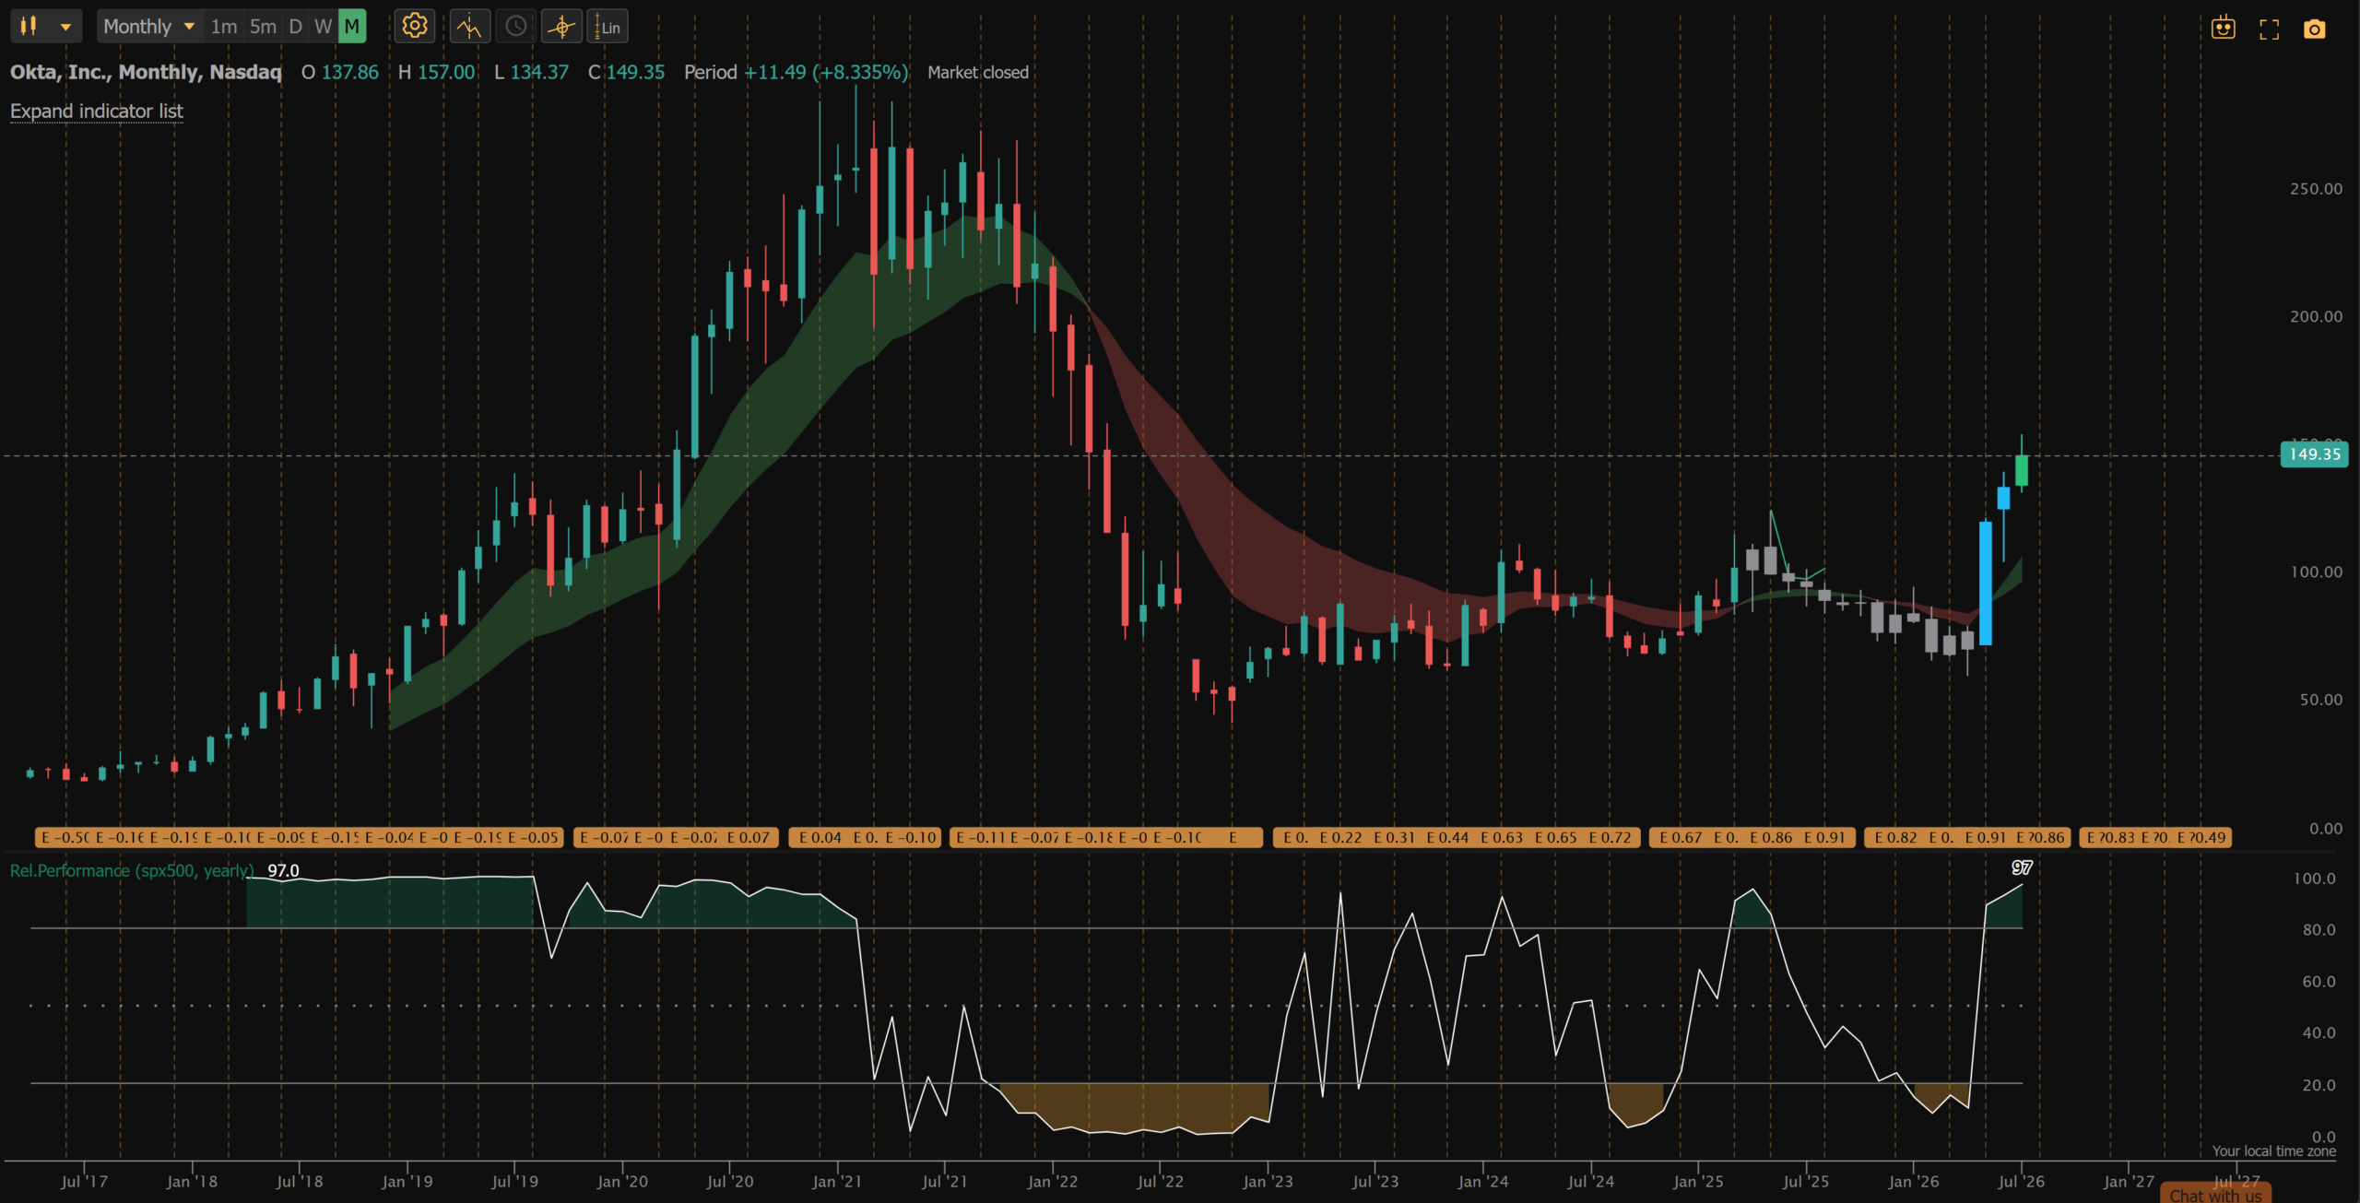
Task: Click the 100.00 price axis label
Action: (x=2316, y=572)
